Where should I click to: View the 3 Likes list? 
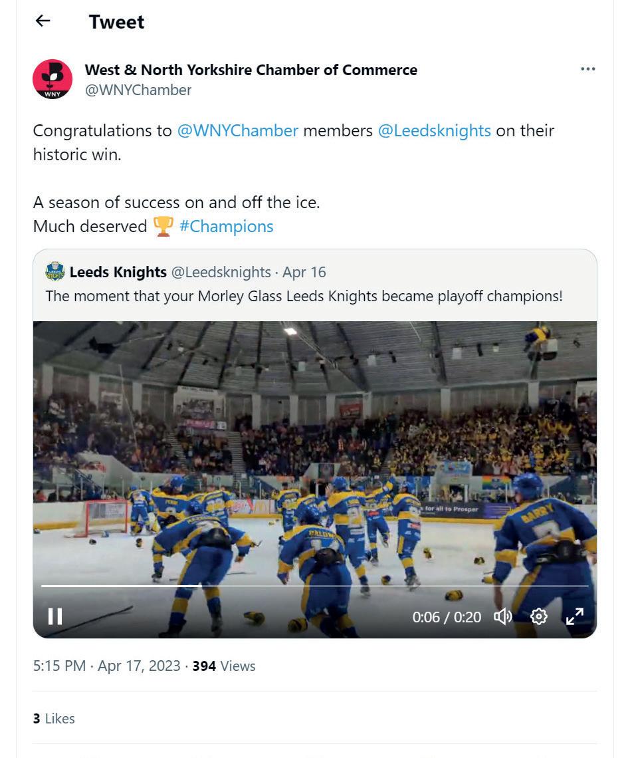(54, 718)
